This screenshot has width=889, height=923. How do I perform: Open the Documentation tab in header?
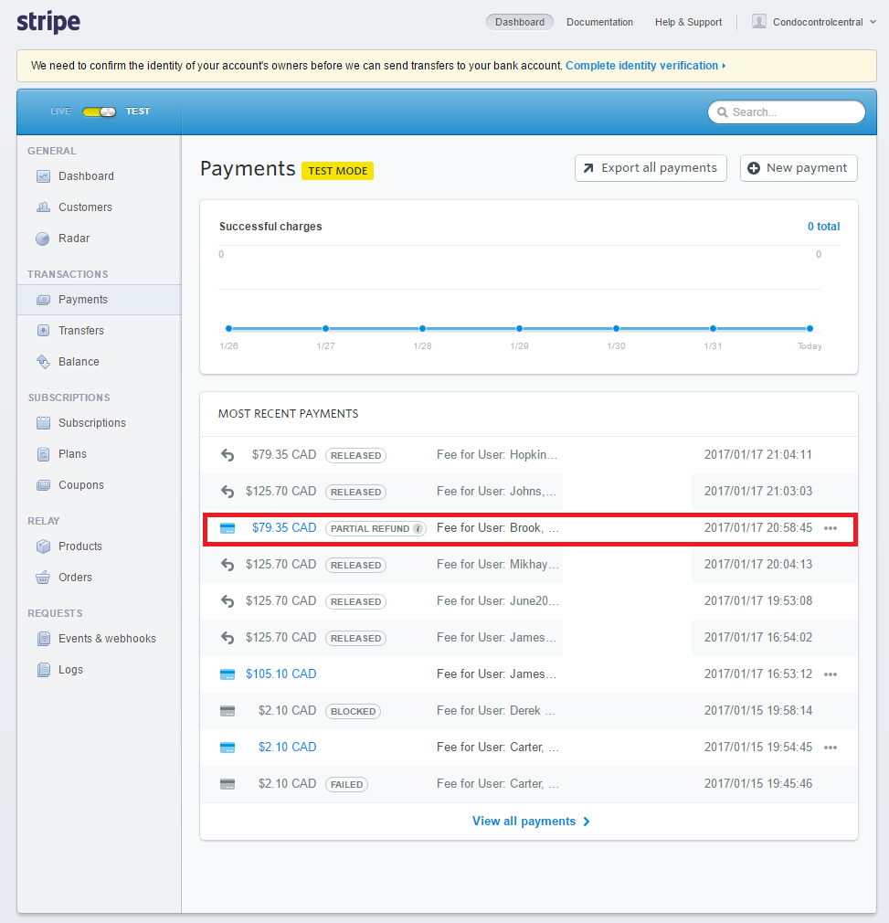(599, 22)
